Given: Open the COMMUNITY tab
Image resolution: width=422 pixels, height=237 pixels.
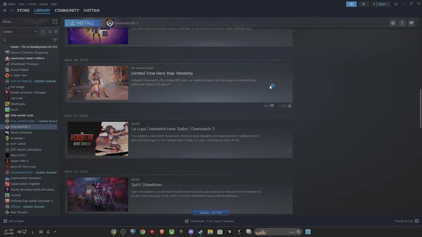Looking at the screenshot, I should point(67,11).
